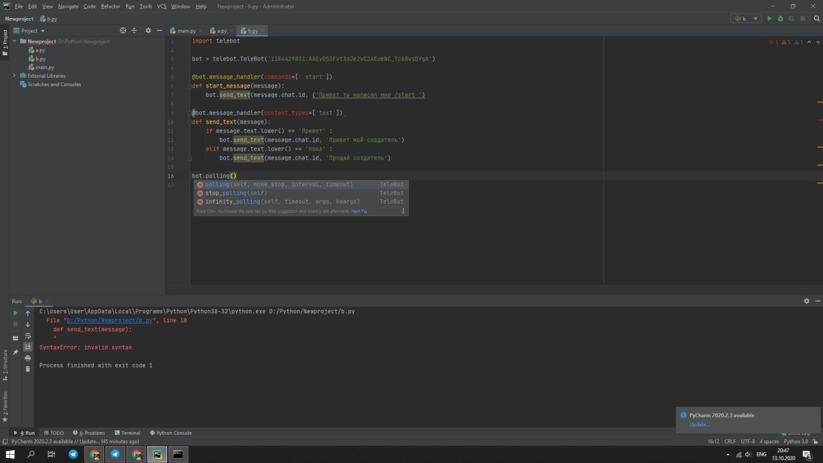Click Collapse All icon in Project panel header

[134, 30]
